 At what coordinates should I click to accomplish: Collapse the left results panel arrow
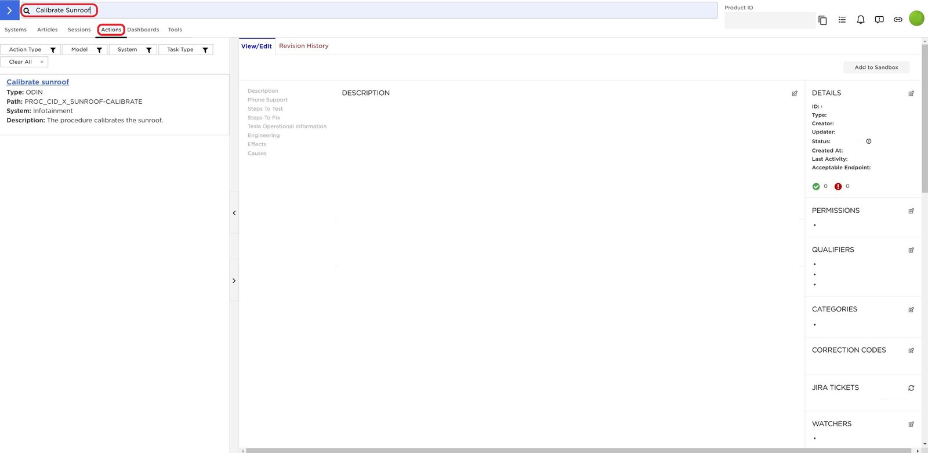[234, 213]
